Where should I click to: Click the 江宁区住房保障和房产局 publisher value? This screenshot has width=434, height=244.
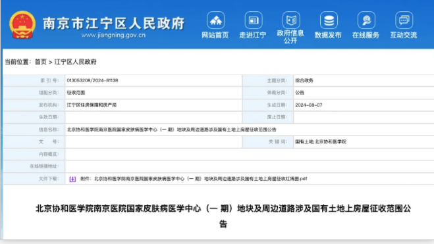coord(92,105)
